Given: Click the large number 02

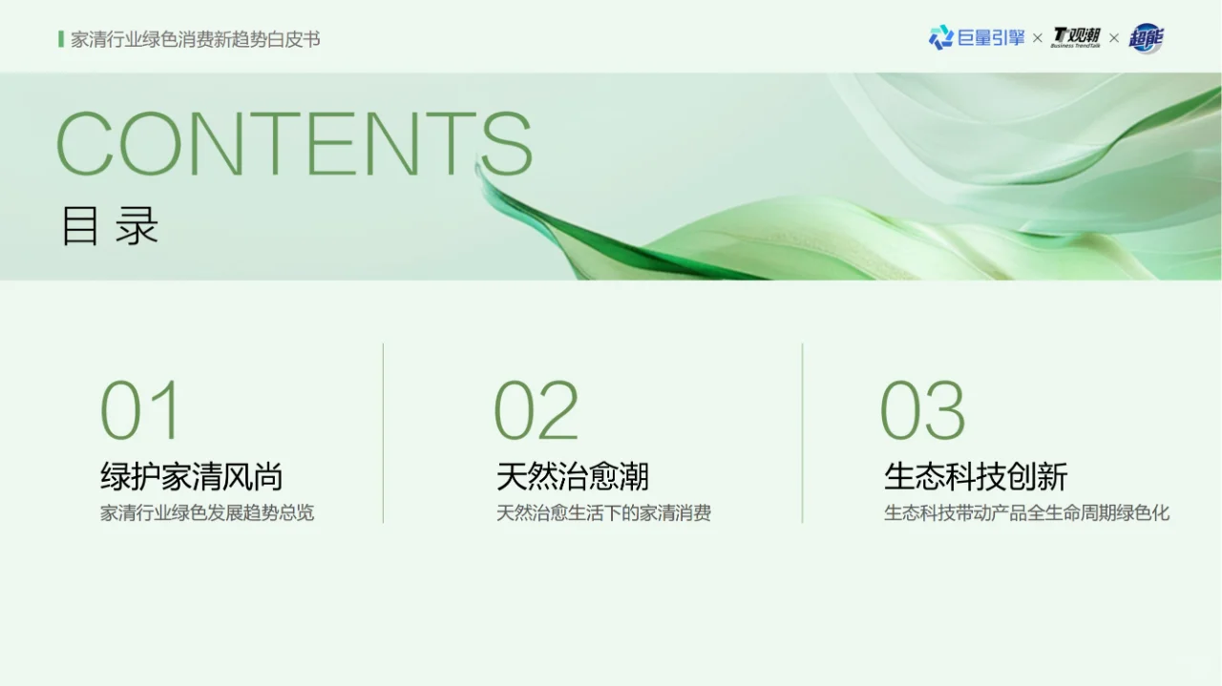Looking at the screenshot, I should [535, 410].
